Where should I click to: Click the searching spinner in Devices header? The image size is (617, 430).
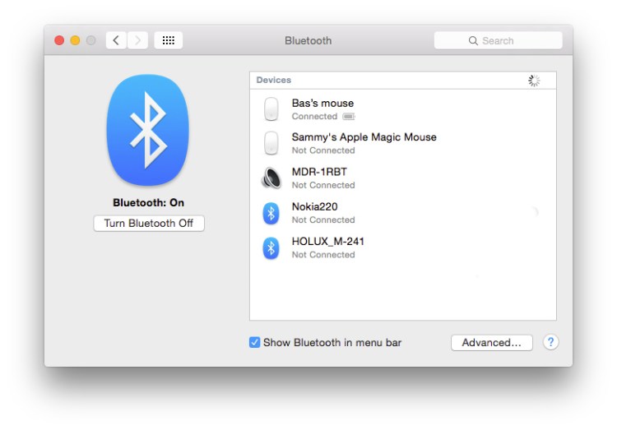pos(534,81)
